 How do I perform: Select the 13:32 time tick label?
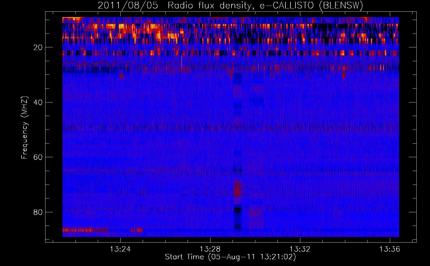coord(300,249)
